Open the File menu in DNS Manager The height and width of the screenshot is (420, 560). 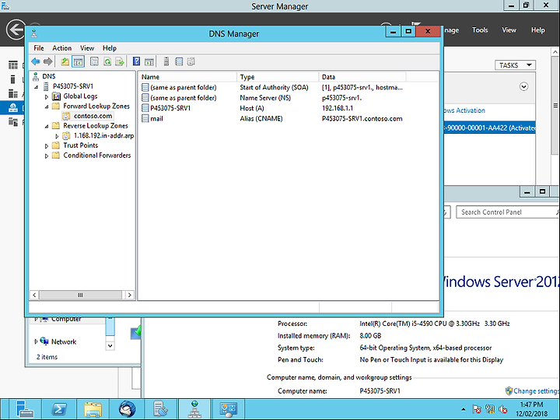[39, 48]
